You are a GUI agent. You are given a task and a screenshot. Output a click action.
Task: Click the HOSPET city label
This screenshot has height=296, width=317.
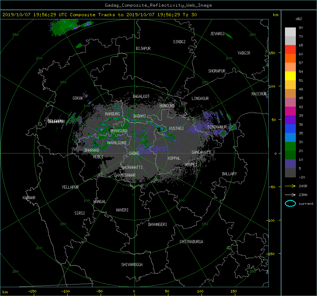[191, 165]
